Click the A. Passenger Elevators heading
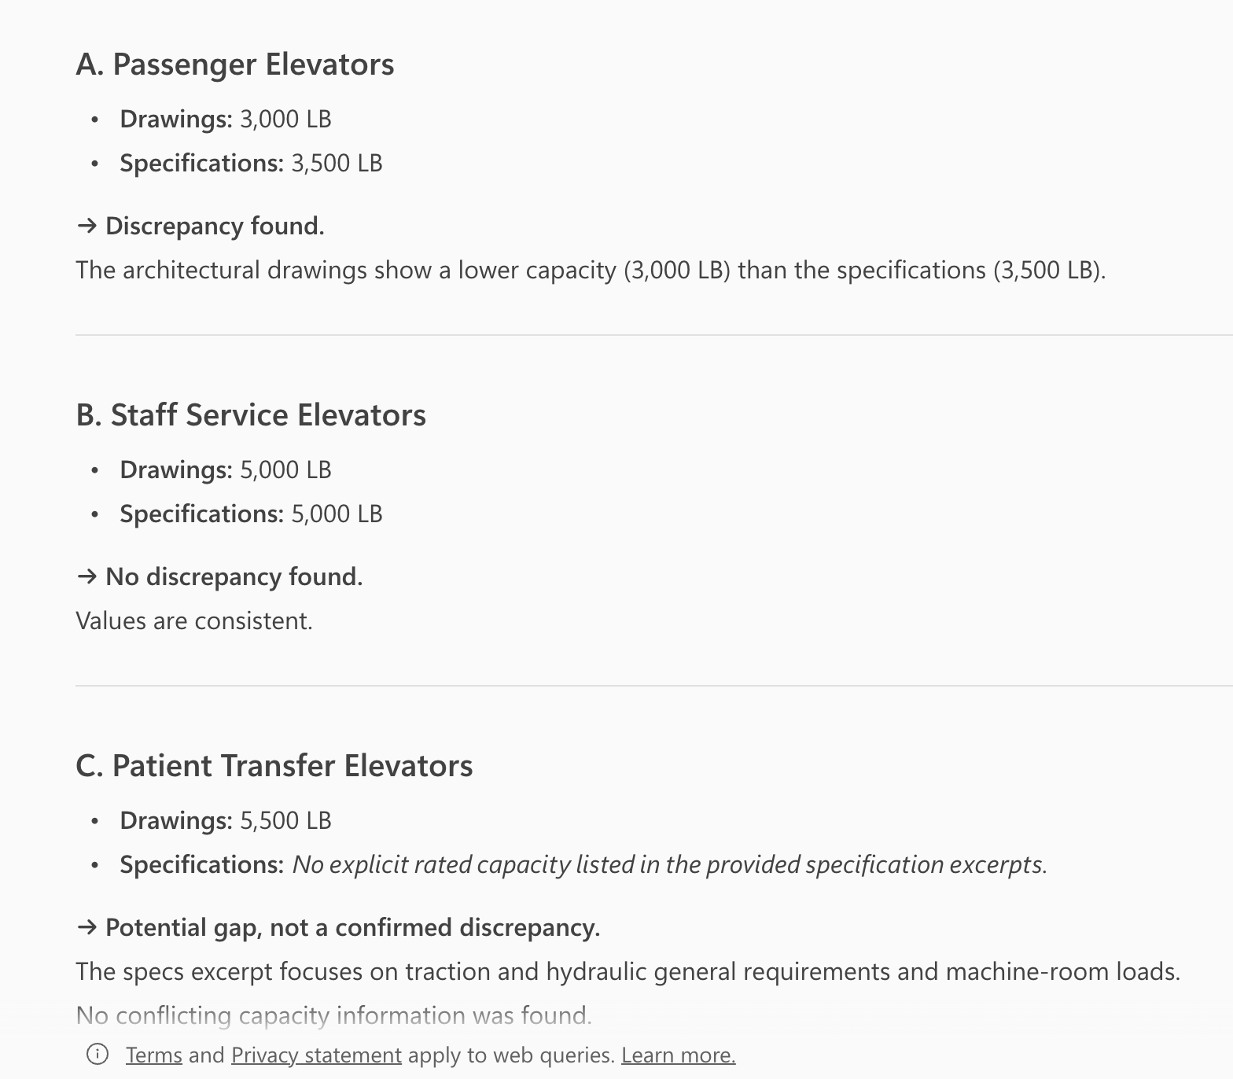The image size is (1233, 1079). click(x=235, y=64)
